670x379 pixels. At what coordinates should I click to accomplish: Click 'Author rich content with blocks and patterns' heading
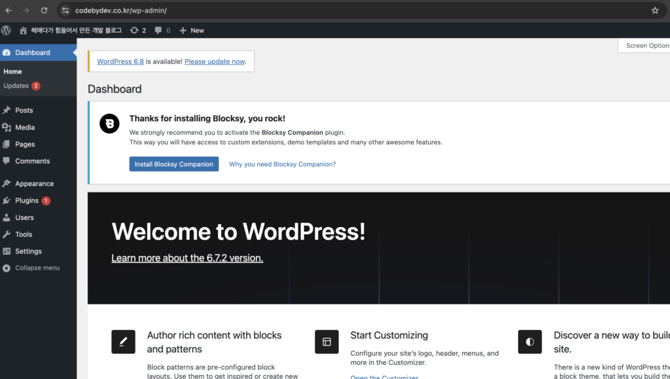pyautogui.click(x=214, y=342)
